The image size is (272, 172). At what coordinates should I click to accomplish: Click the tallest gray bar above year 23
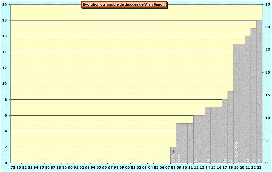[x=259, y=91]
